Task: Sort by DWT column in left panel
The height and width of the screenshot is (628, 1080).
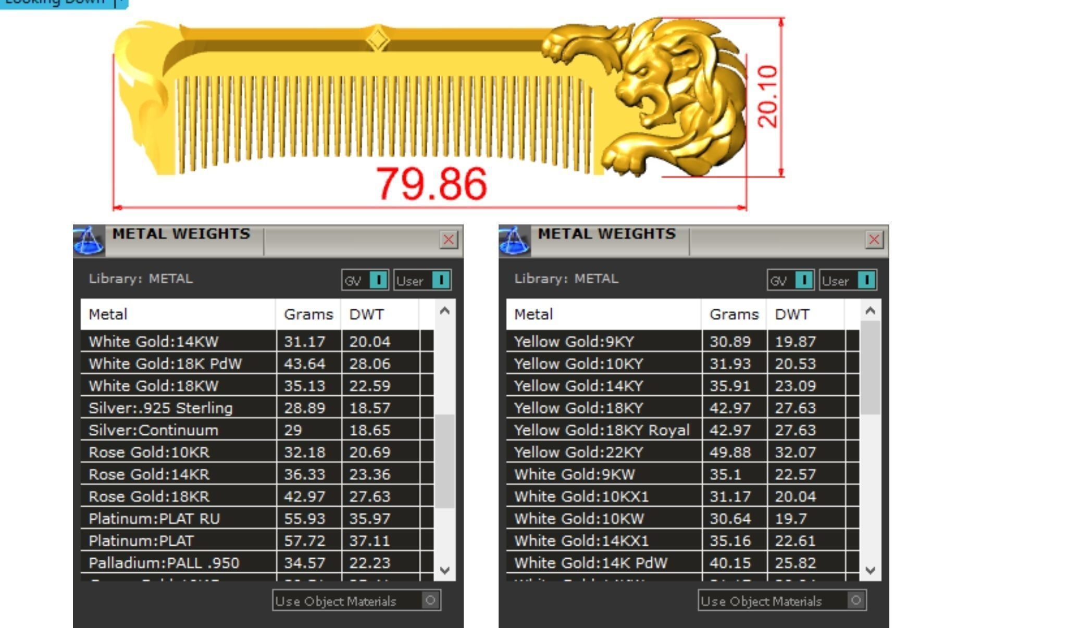Action: [x=380, y=314]
